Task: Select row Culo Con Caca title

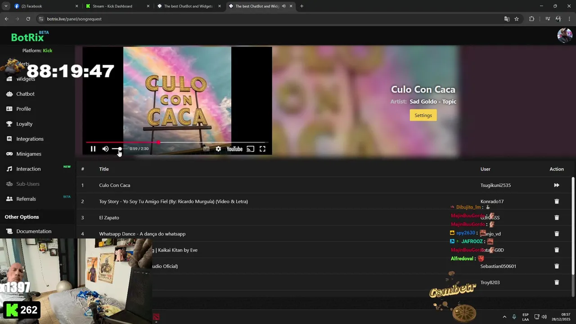Action: coord(114,185)
